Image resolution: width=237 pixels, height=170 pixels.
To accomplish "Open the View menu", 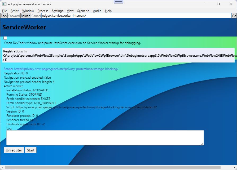I will pyautogui.click(x=70, y=11).
